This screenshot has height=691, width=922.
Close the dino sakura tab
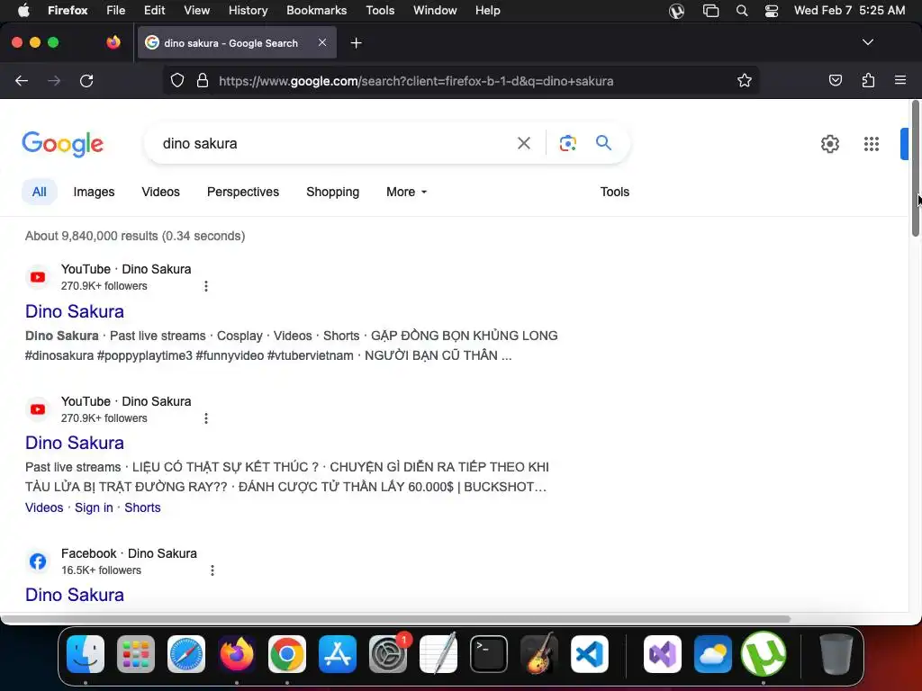(322, 42)
